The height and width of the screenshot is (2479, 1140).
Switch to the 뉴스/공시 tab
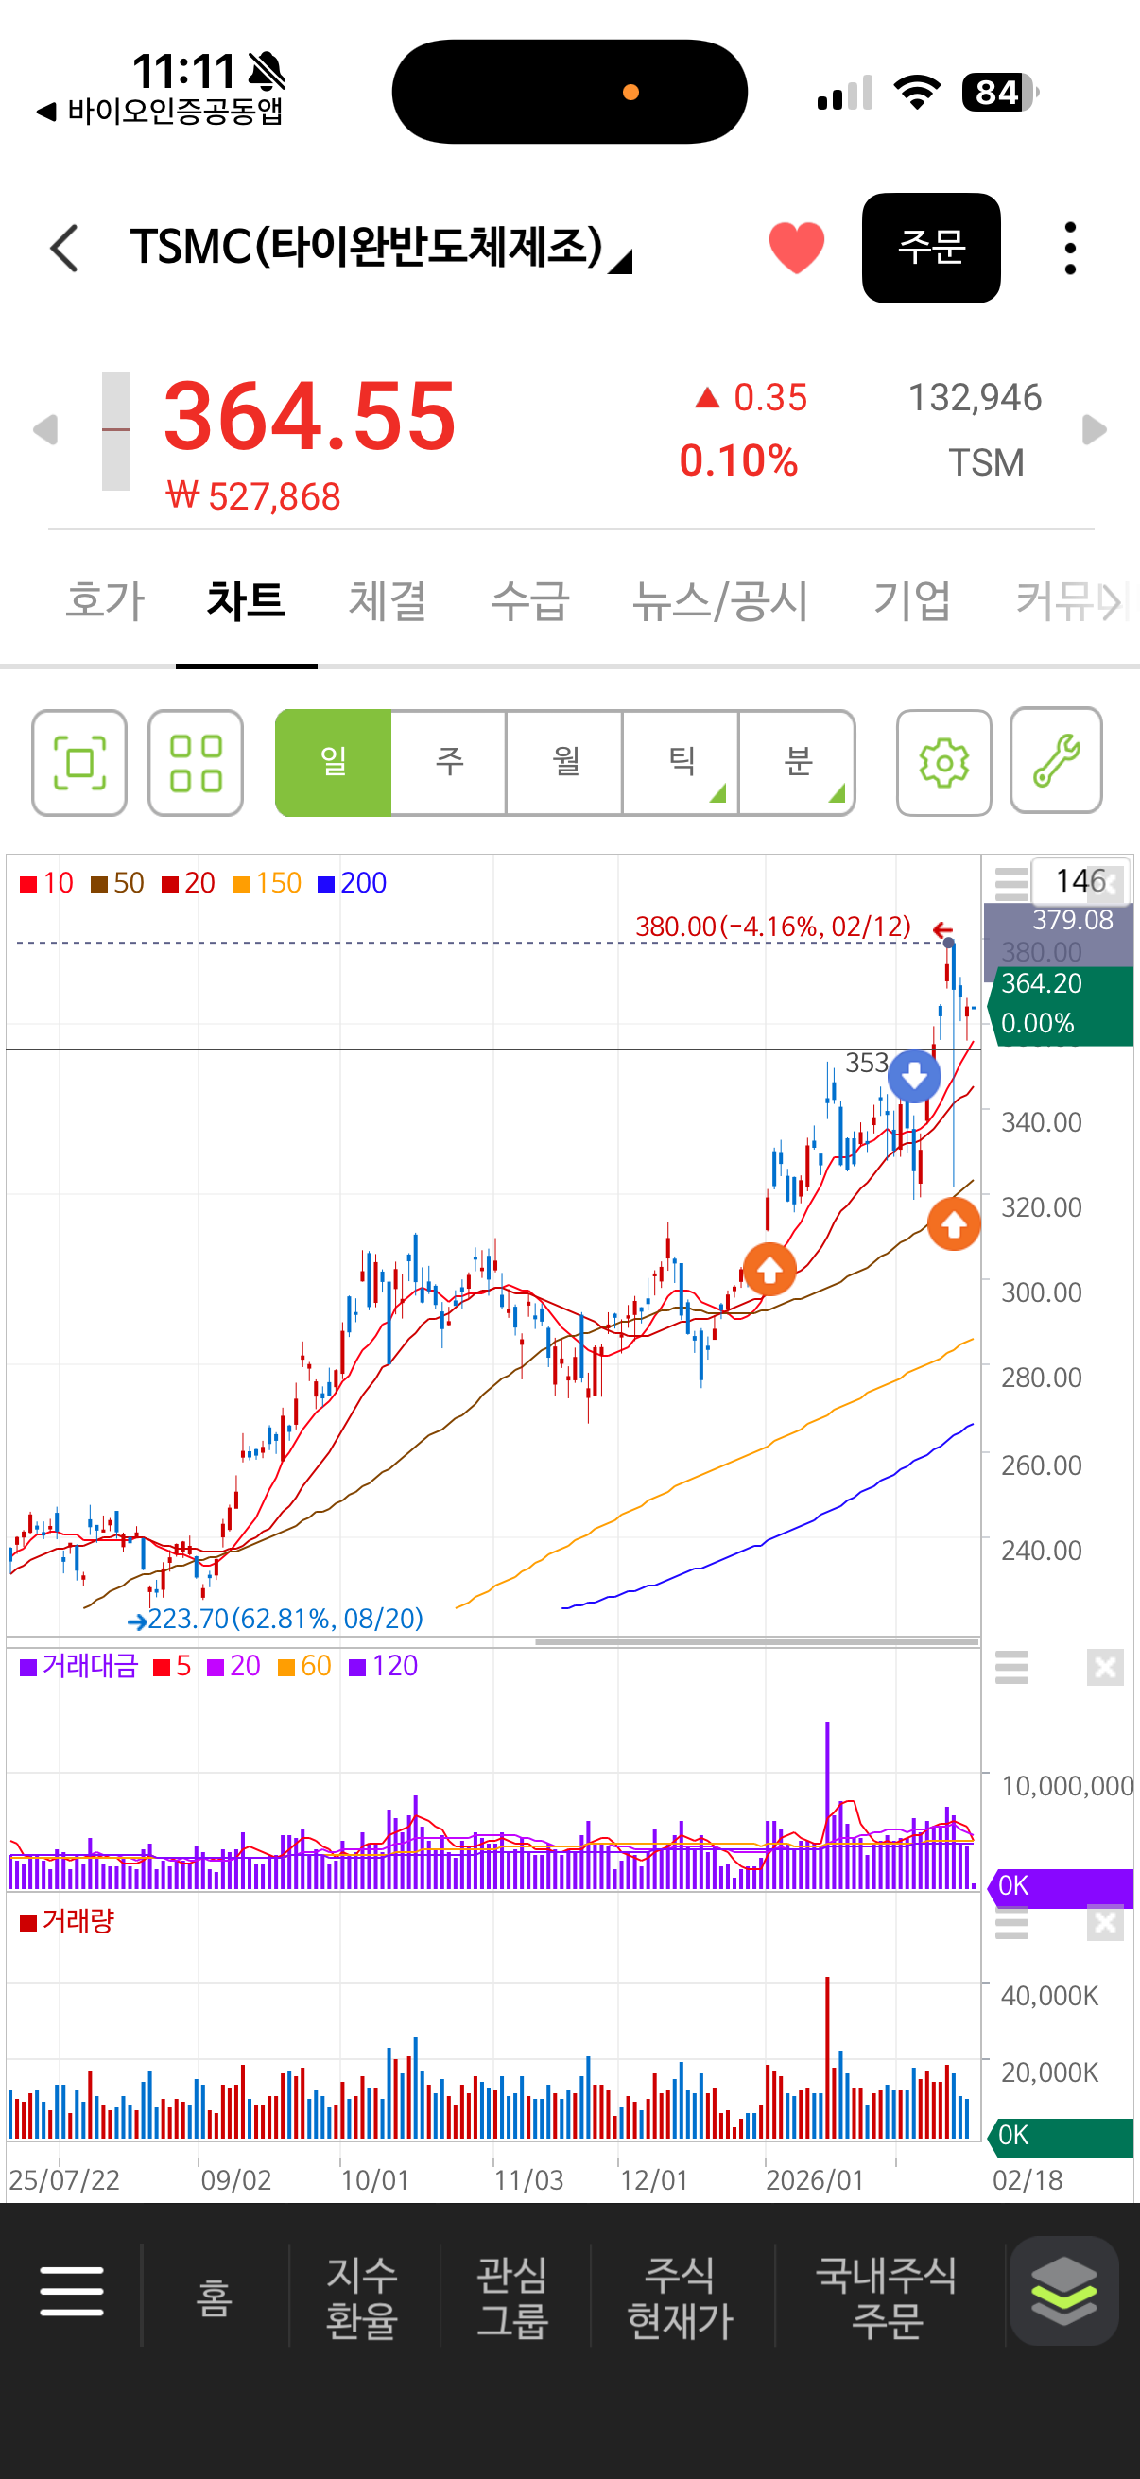click(x=719, y=600)
